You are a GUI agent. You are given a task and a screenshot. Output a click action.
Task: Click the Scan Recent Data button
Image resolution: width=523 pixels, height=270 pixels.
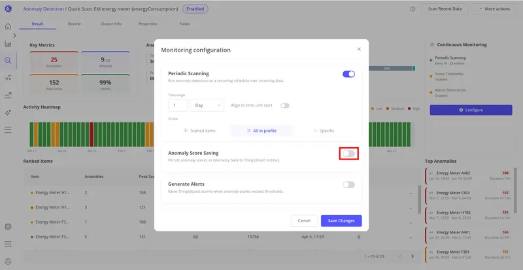coord(445,9)
